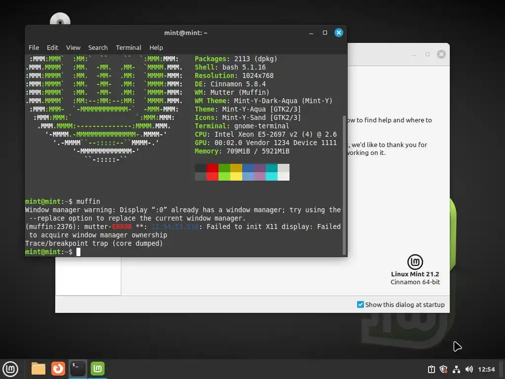Click the 'DE: Cinnamon 5.8.4' line
The width and height of the screenshot is (505, 379).
coord(230,84)
